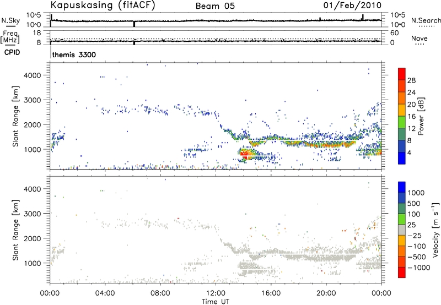Screen dimensions: 441x305
Task: Click the 10^5 tick beside N.Sky
Action: click(x=34, y=15)
